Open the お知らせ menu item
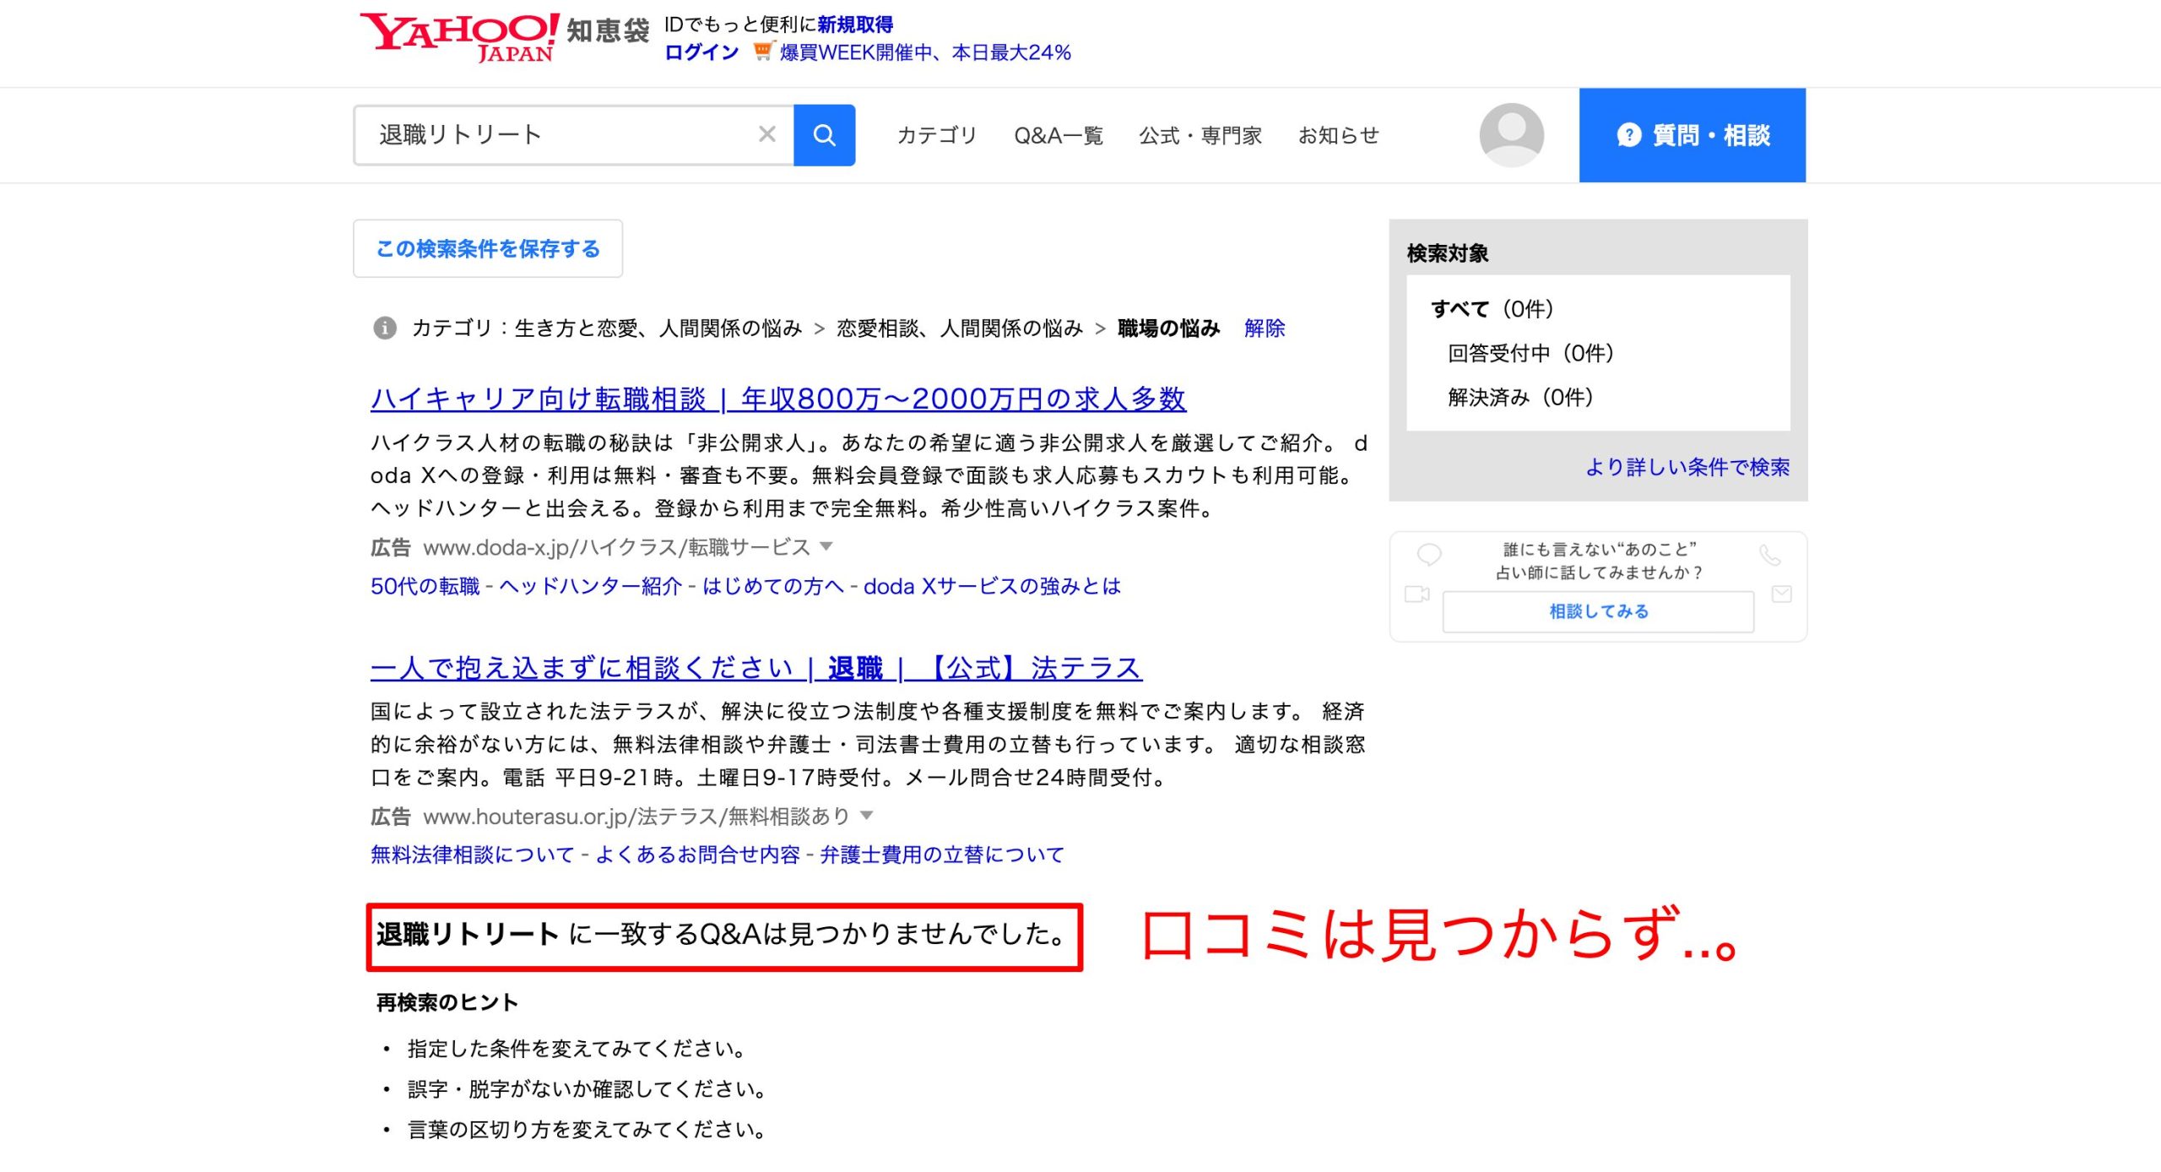Viewport: 2161px width, 1172px height. click(1338, 135)
